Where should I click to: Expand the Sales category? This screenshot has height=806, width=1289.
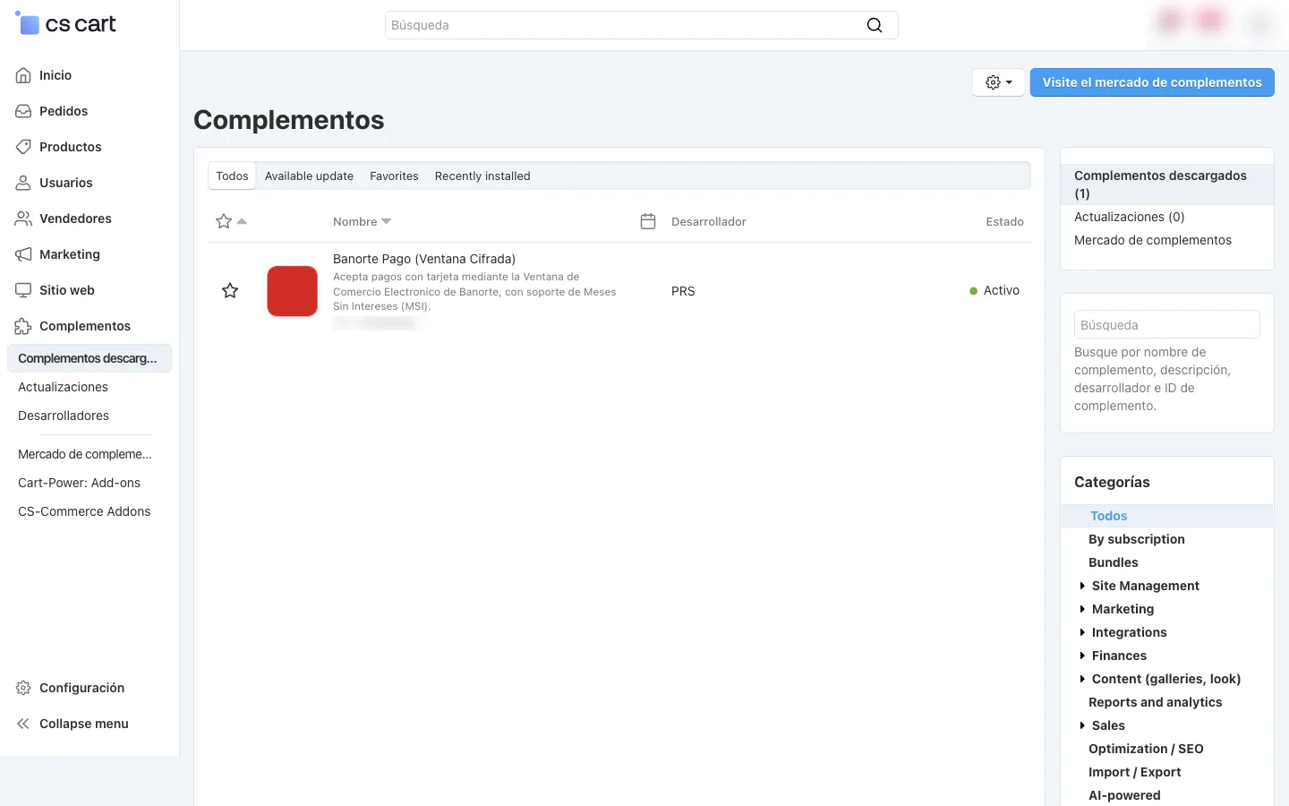pyautogui.click(x=1082, y=725)
